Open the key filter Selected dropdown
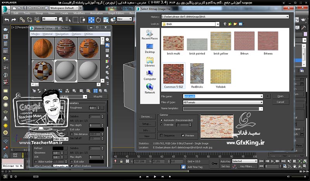Image resolution: width=310 pixels, height=181 pixels. pyautogui.click(x=245, y=161)
